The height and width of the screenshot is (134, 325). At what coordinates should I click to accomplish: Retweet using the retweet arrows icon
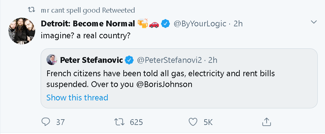pos(120,122)
